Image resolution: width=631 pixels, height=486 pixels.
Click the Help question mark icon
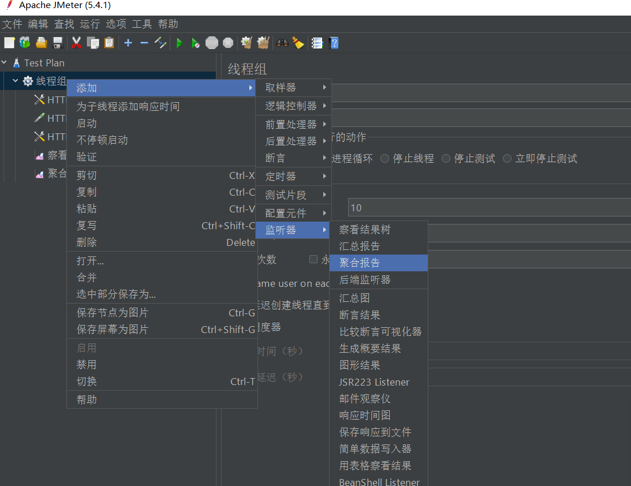(x=334, y=43)
